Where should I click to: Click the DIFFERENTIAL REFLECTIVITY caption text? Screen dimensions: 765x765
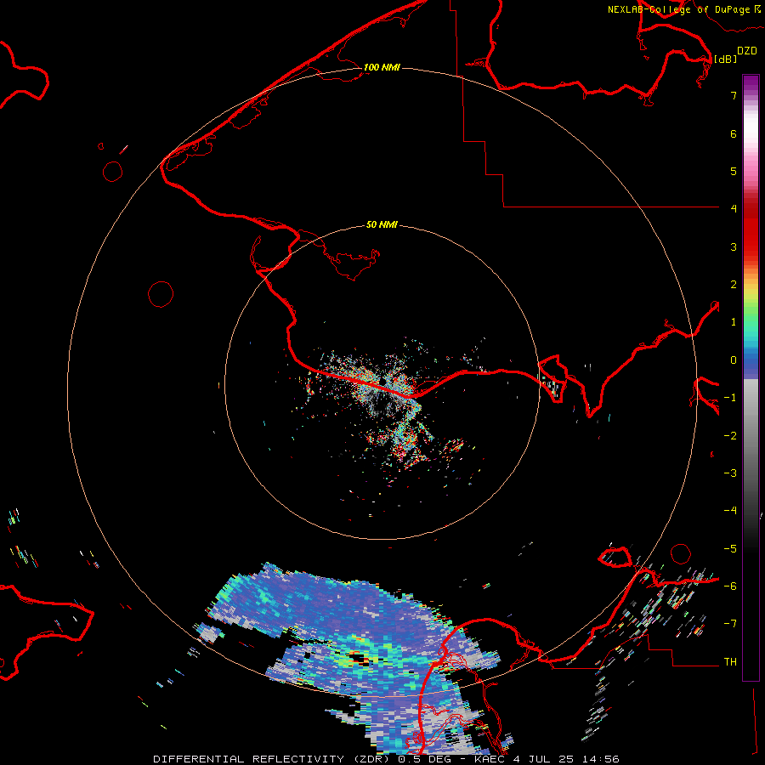(x=249, y=759)
